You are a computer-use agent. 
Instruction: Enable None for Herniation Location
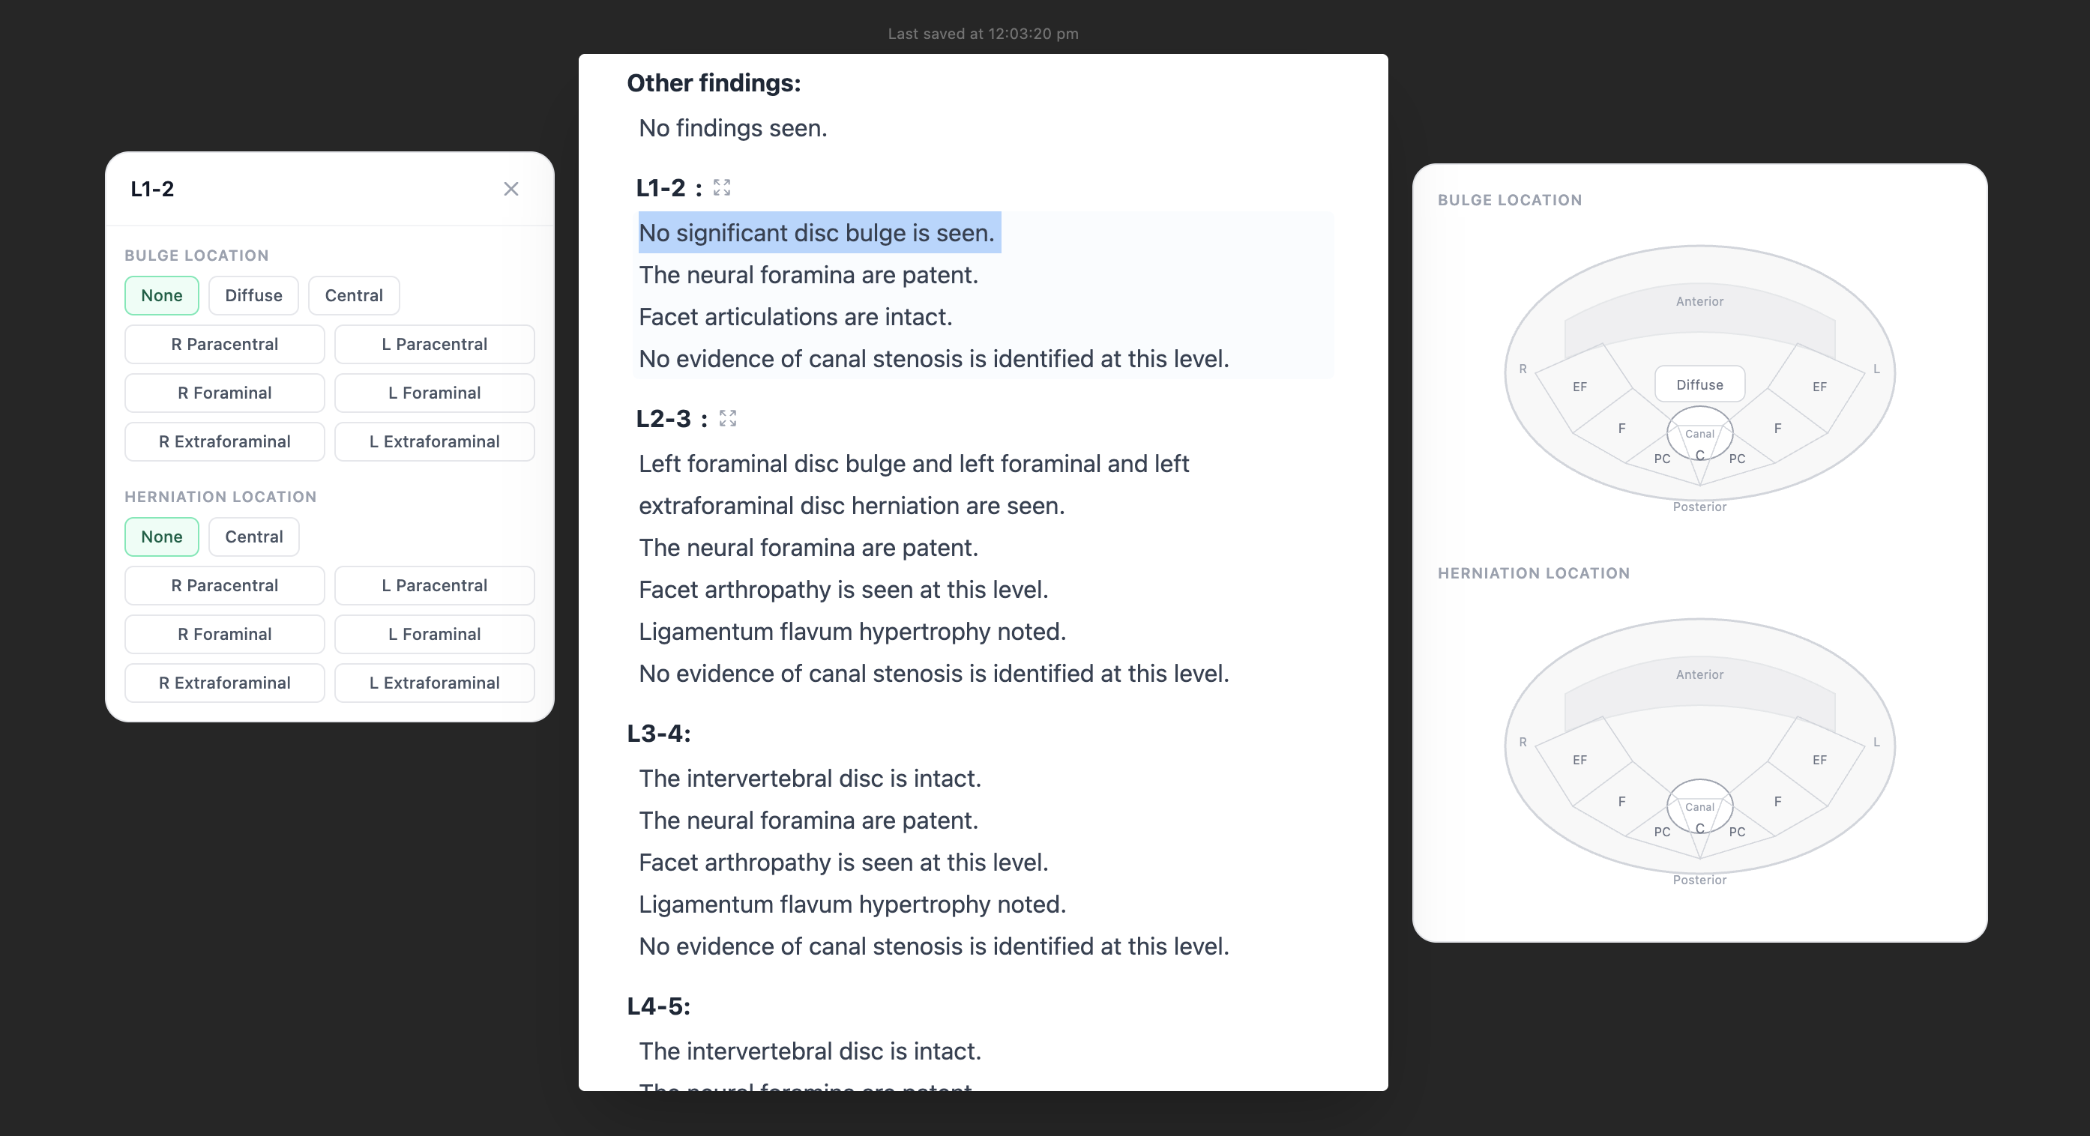(x=161, y=536)
